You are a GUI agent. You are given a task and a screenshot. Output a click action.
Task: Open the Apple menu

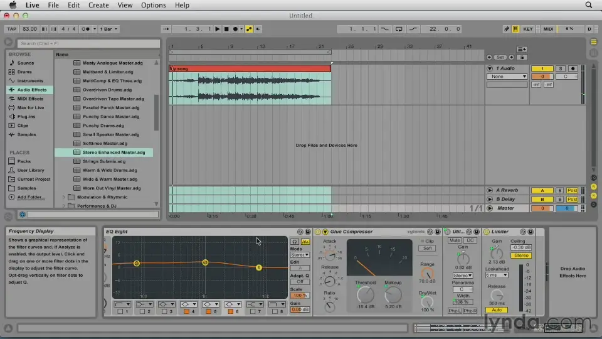click(x=13, y=5)
